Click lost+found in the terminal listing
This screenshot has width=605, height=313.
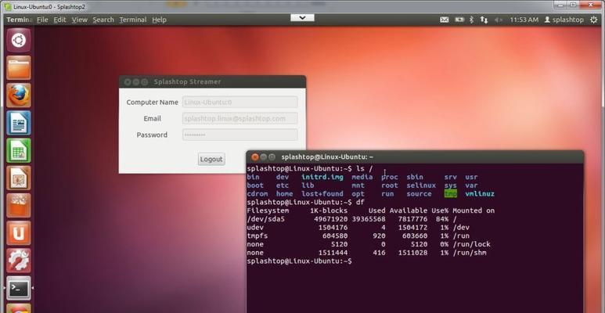tap(322, 194)
